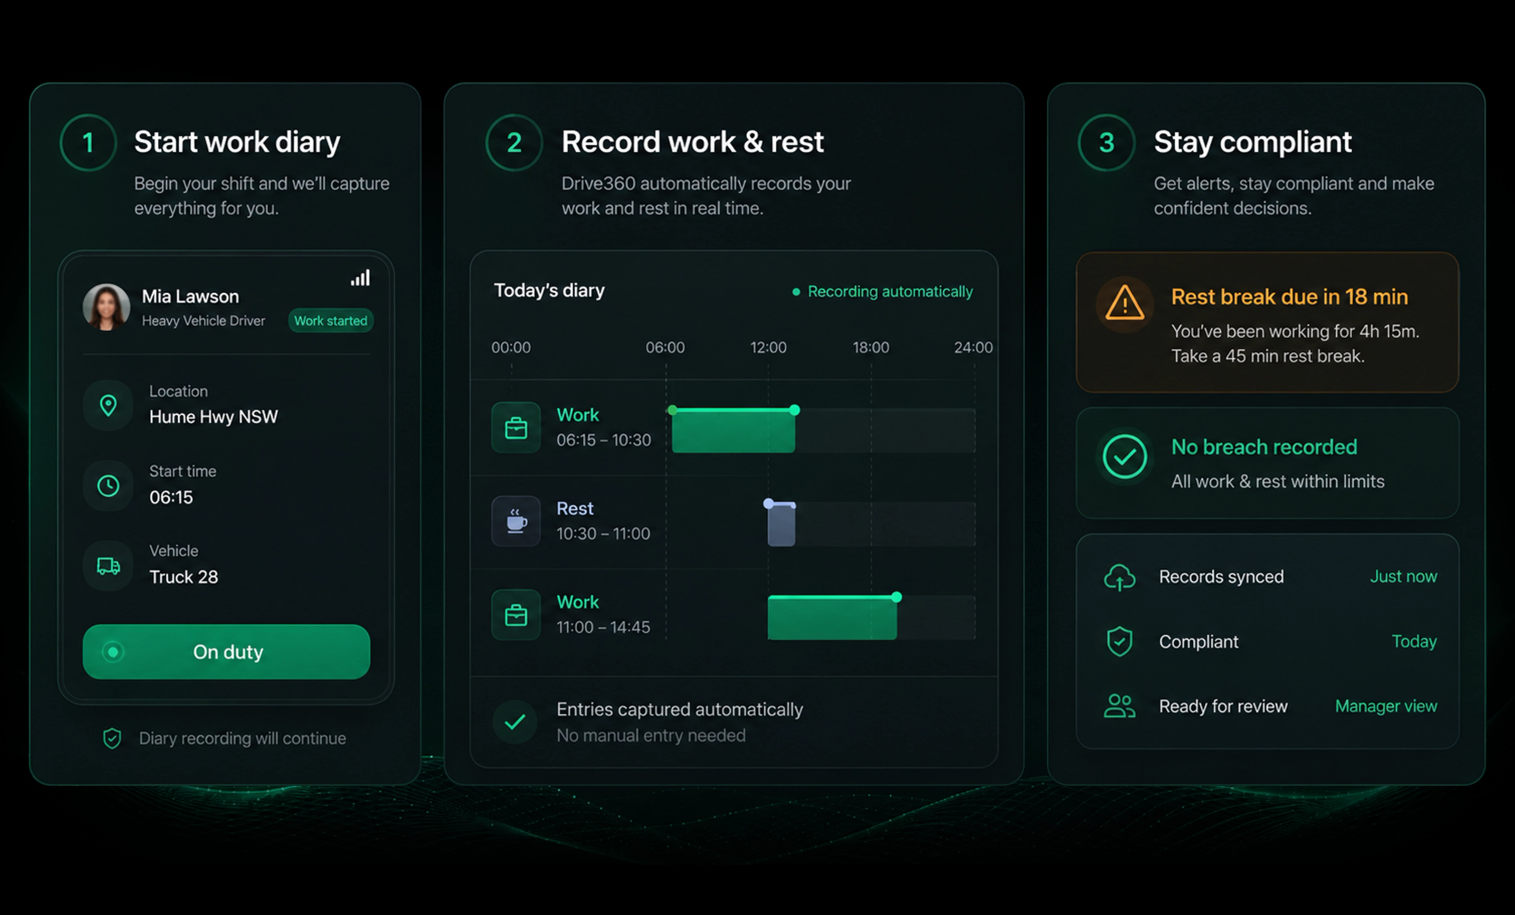This screenshot has height=915, width=1515.
Task: Click the people icon for Ready for review
Action: pyautogui.click(x=1120, y=707)
